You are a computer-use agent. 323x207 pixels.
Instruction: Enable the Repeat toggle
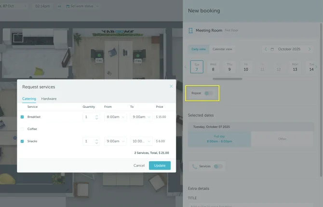point(208,93)
